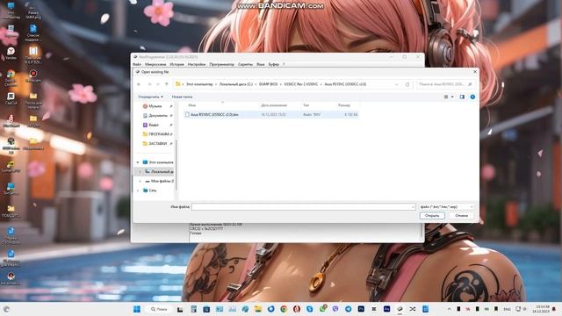This screenshot has width=562, height=316.
Task: Select 'Сеть' in the navigation tree
Action: click(152, 190)
